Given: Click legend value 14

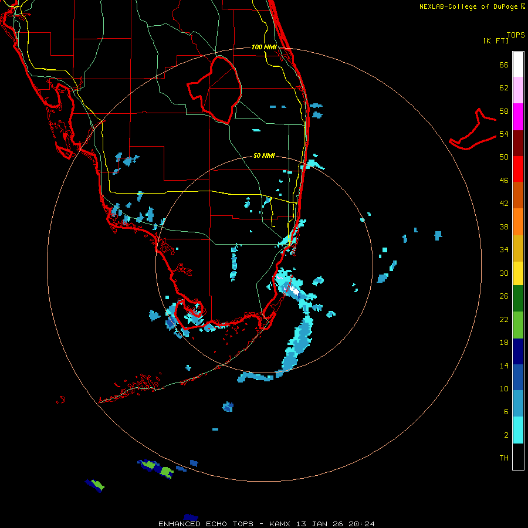Looking at the screenshot, I should [x=504, y=365].
